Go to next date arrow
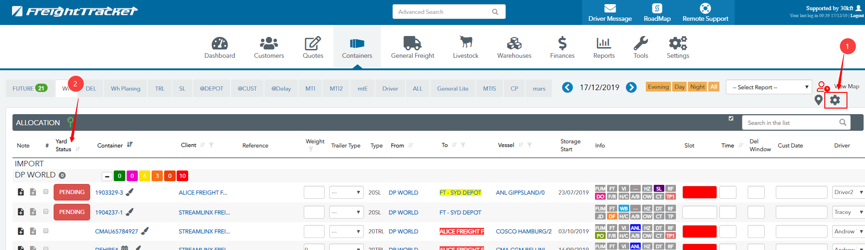This screenshot has height=250, width=865. click(x=631, y=87)
